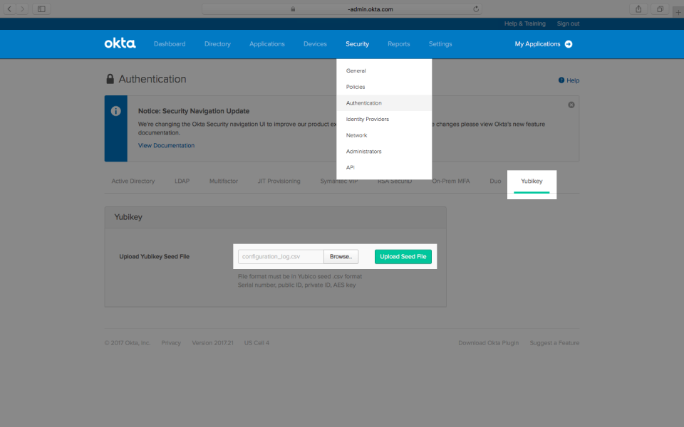Dismiss the notice with the X icon
Image resolution: width=684 pixels, height=427 pixels.
[571, 105]
